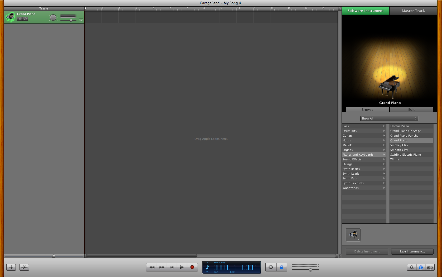Open the Synth Leads category

364,174
